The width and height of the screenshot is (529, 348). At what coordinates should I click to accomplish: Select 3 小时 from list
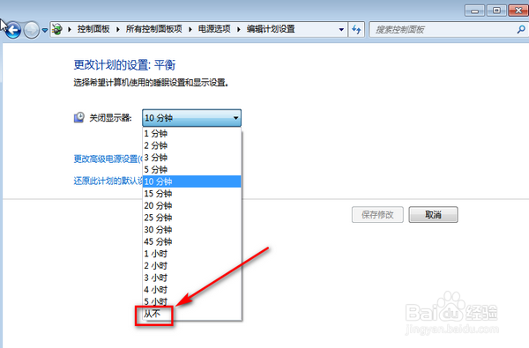191,278
